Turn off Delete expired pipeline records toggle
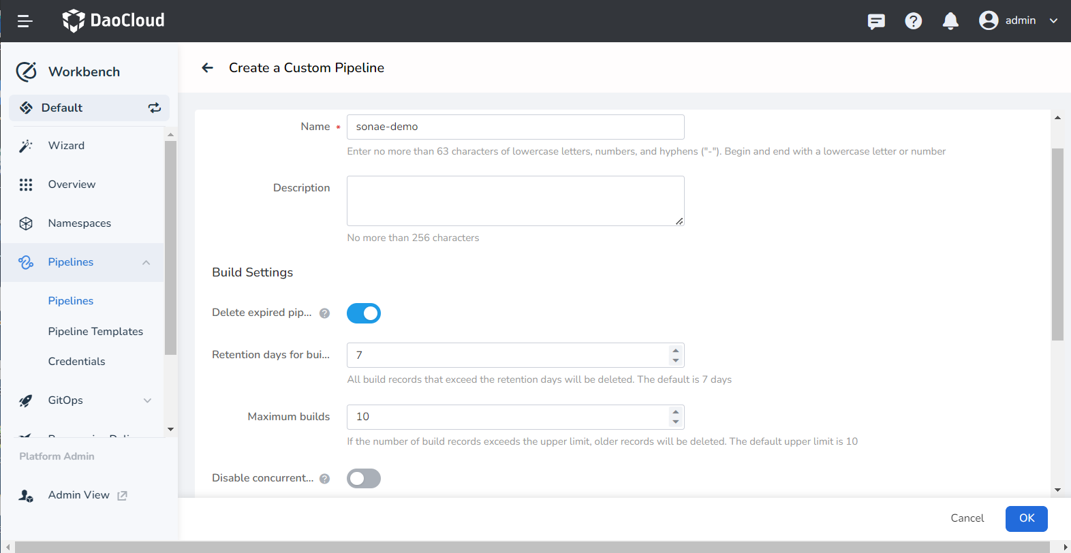Image resolution: width=1071 pixels, height=553 pixels. 364,313
